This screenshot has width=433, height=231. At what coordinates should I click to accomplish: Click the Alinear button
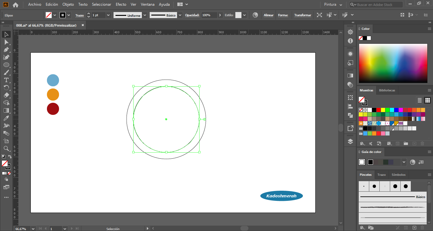coord(269,15)
